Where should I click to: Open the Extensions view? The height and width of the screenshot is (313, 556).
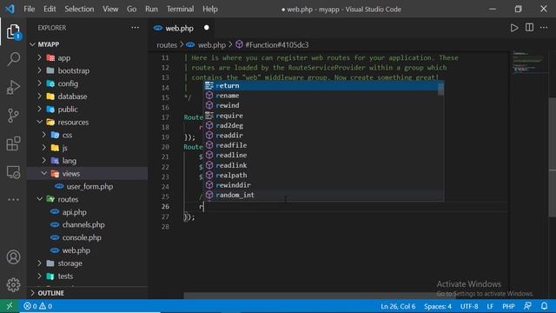click(x=14, y=143)
